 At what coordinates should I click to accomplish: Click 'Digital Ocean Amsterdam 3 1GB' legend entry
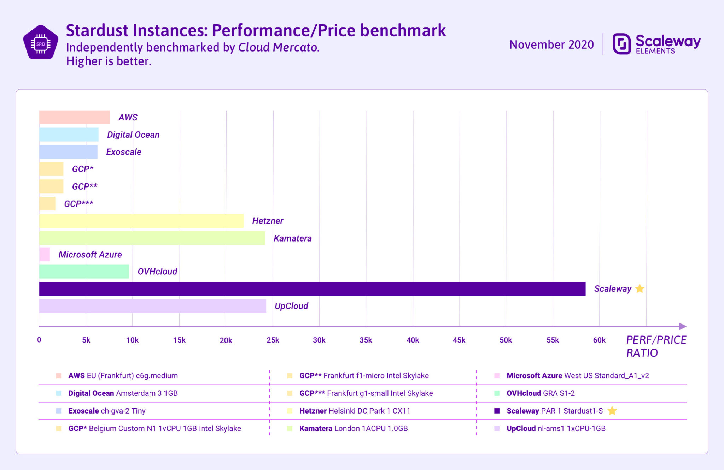[123, 393]
